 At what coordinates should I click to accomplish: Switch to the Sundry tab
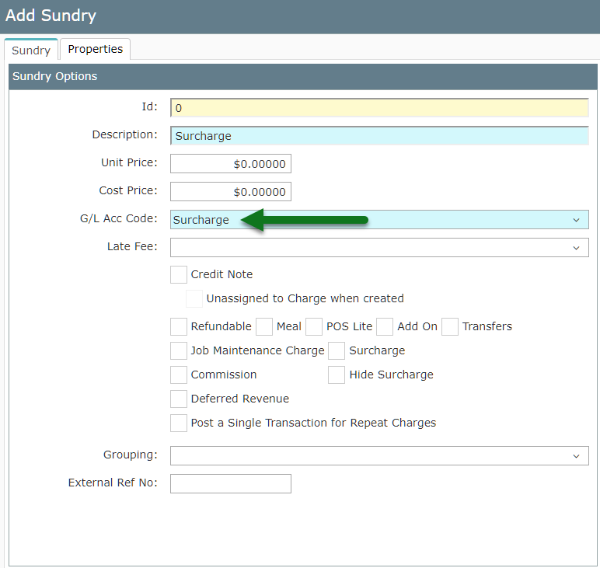31,50
